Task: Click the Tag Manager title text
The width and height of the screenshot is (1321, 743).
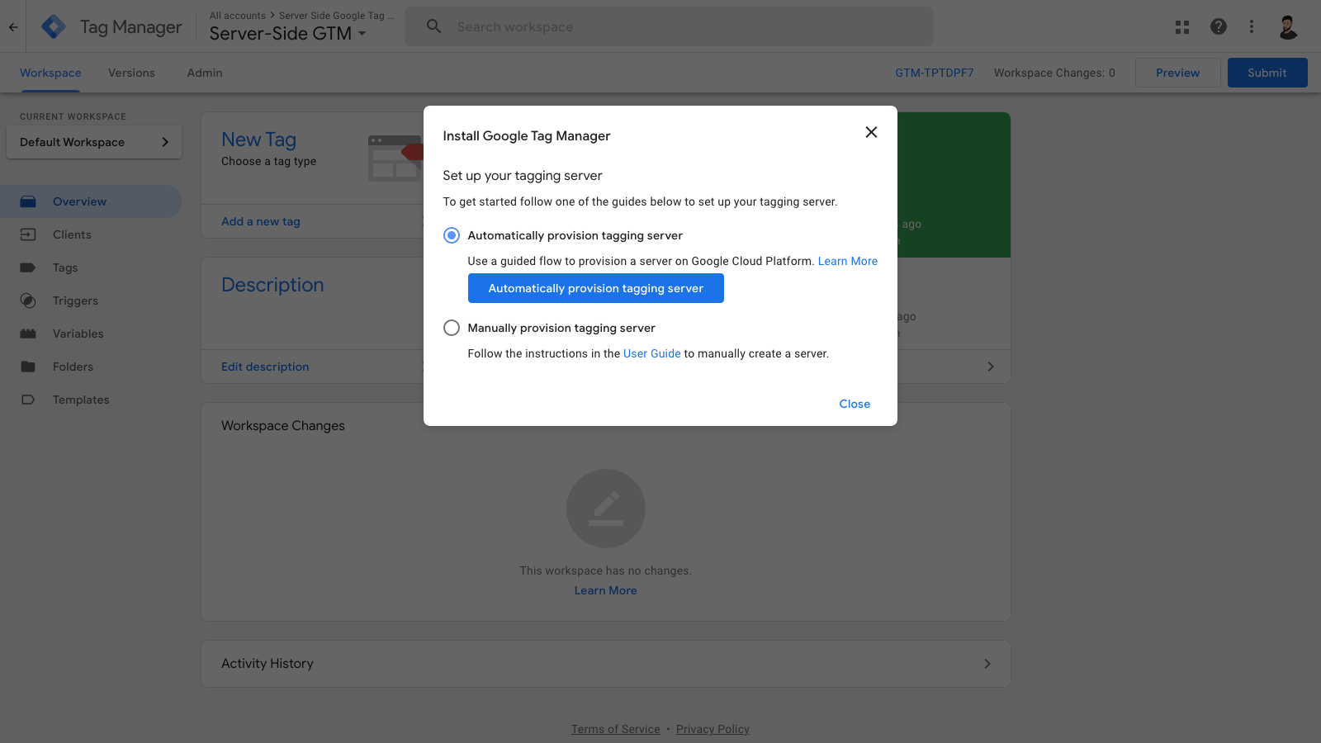Action: pyautogui.click(x=131, y=27)
